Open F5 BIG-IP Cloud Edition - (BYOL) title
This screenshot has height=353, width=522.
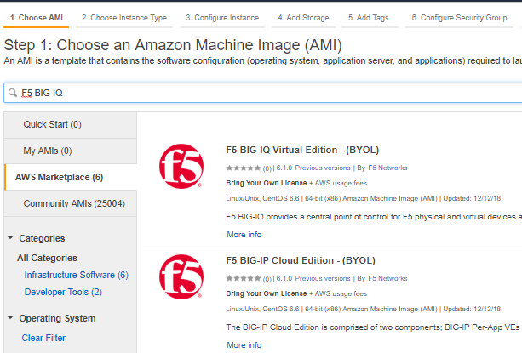(x=301, y=260)
